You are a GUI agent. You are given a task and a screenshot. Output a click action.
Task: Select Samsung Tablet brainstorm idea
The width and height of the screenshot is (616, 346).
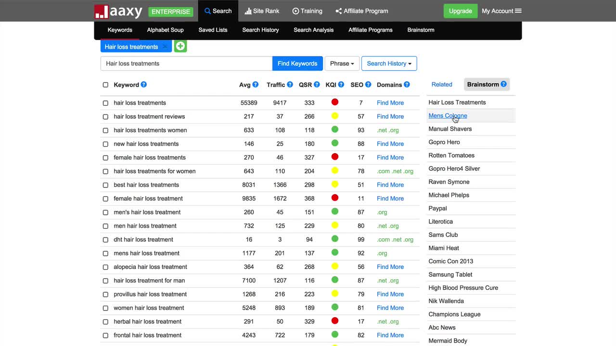click(x=450, y=274)
